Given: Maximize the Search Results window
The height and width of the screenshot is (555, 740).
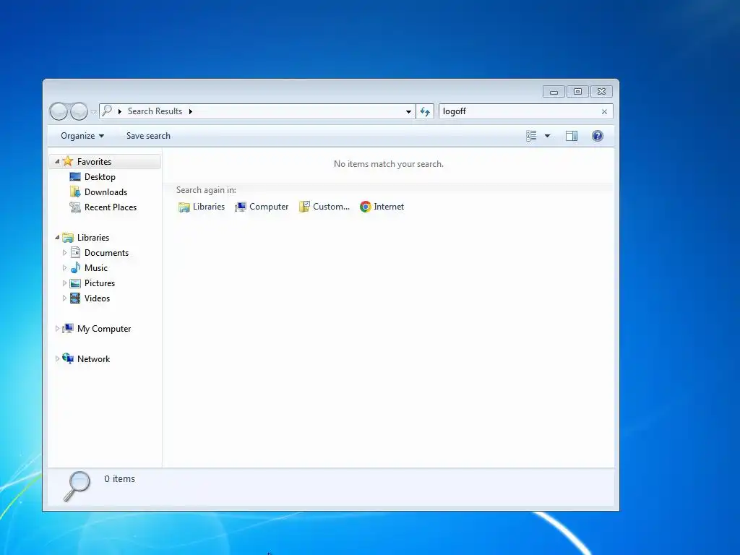Looking at the screenshot, I should coord(577,92).
